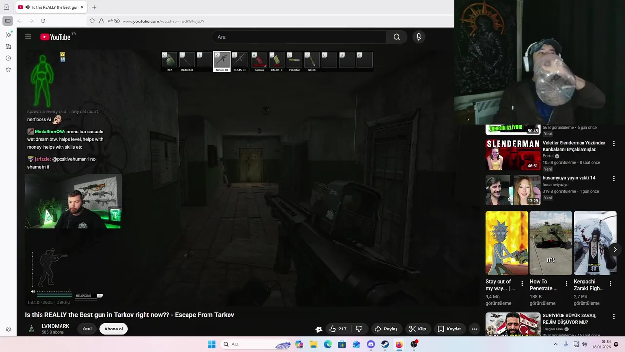The image size is (625, 352).
Task: Open options for 'Stay out of my way' Short
Action: tap(522, 284)
